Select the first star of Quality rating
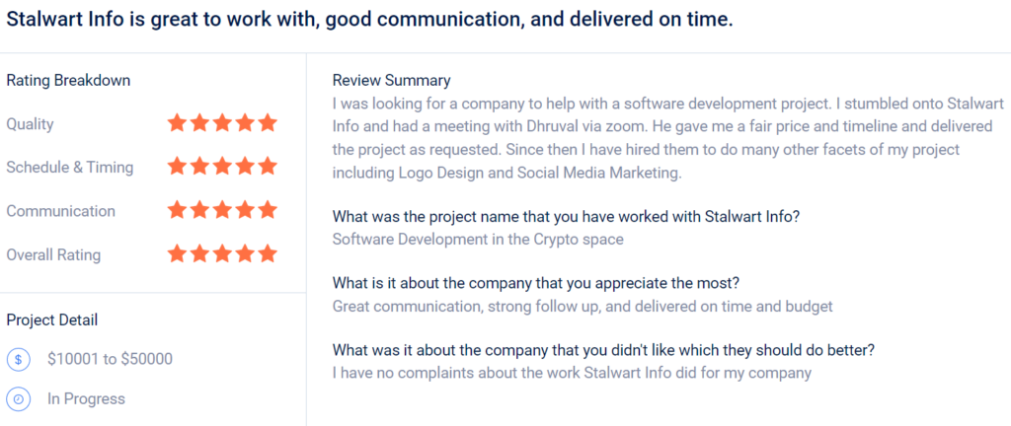Screen dimensions: 1011x426 point(178,123)
